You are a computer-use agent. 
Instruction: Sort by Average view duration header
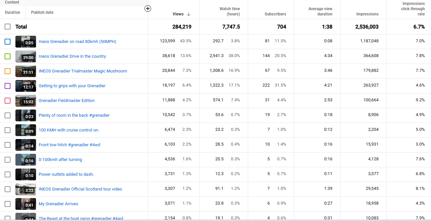(320, 11)
